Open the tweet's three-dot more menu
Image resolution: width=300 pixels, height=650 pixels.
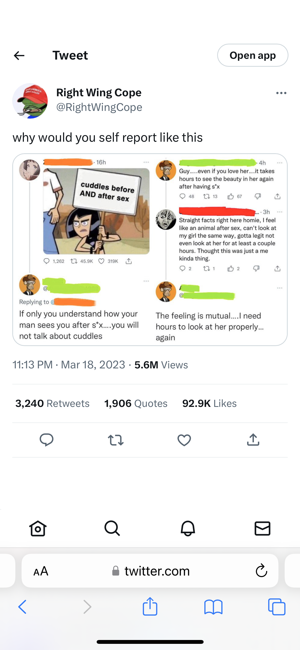(x=281, y=93)
